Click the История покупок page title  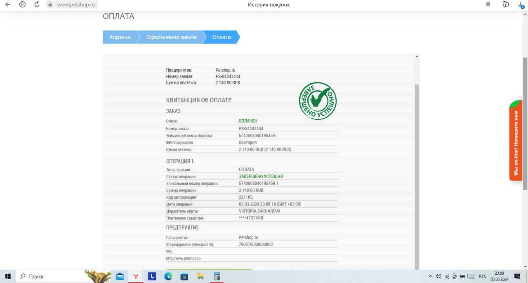click(269, 5)
